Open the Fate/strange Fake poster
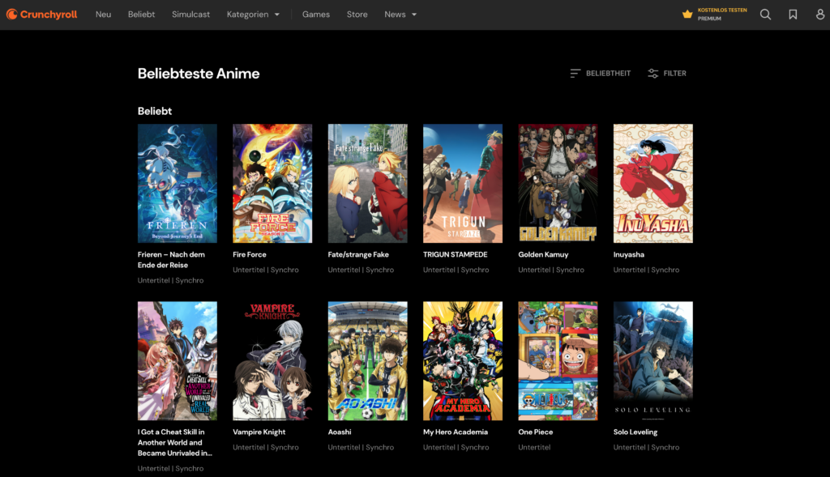This screenshot has width=830, height=477. pos(368,184)
